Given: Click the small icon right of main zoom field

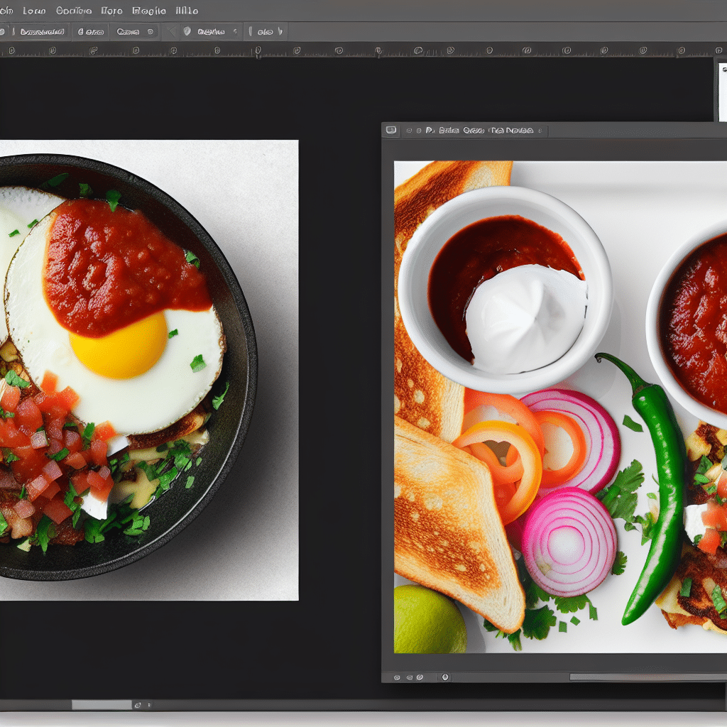Looking at the screenshot, I should pos(138,705).
